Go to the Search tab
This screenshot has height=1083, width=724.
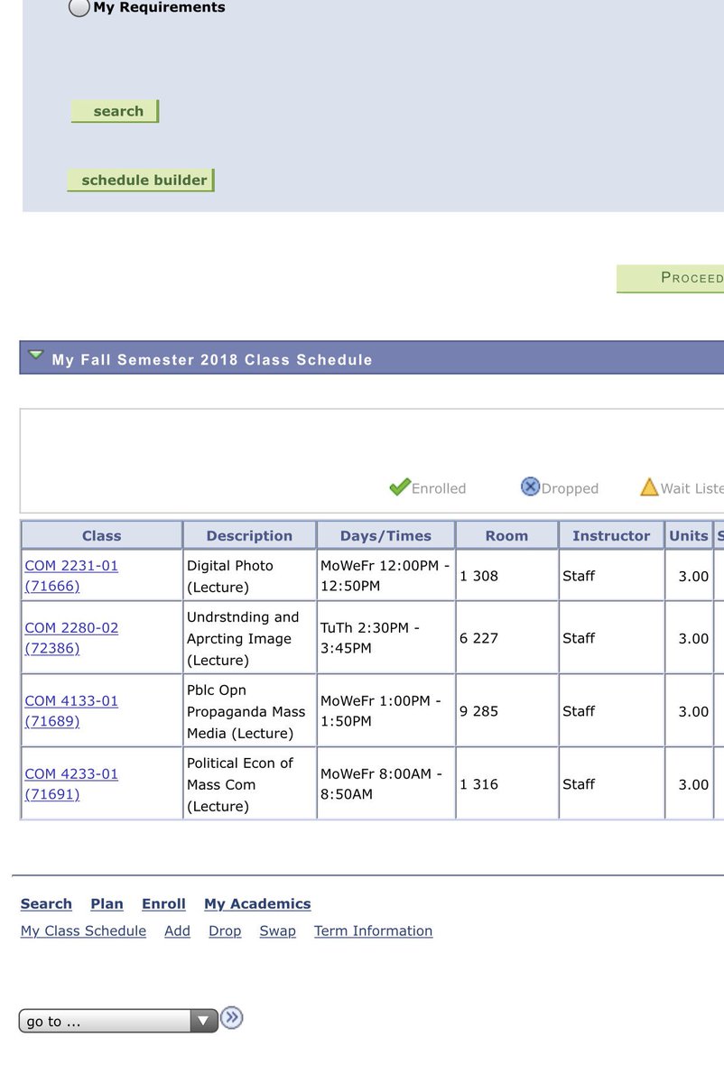coord(46,903)
